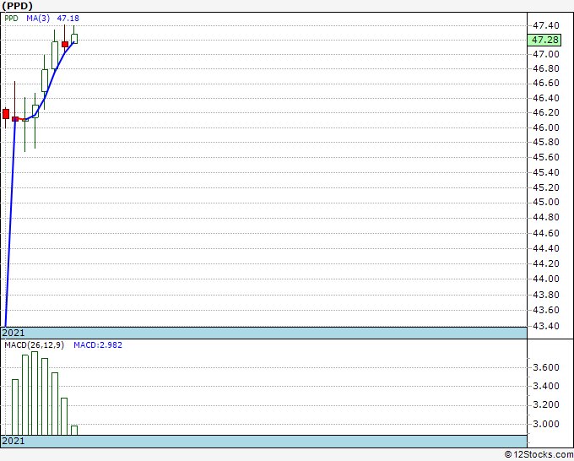Click the 47.00 price axis label
This screenshot has height=461, width=574.
[x=545, y=54]
